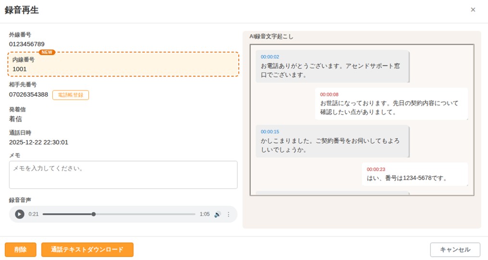Click the 発着信 label
Screen dimensions: 488x260
tap(17, 110)
